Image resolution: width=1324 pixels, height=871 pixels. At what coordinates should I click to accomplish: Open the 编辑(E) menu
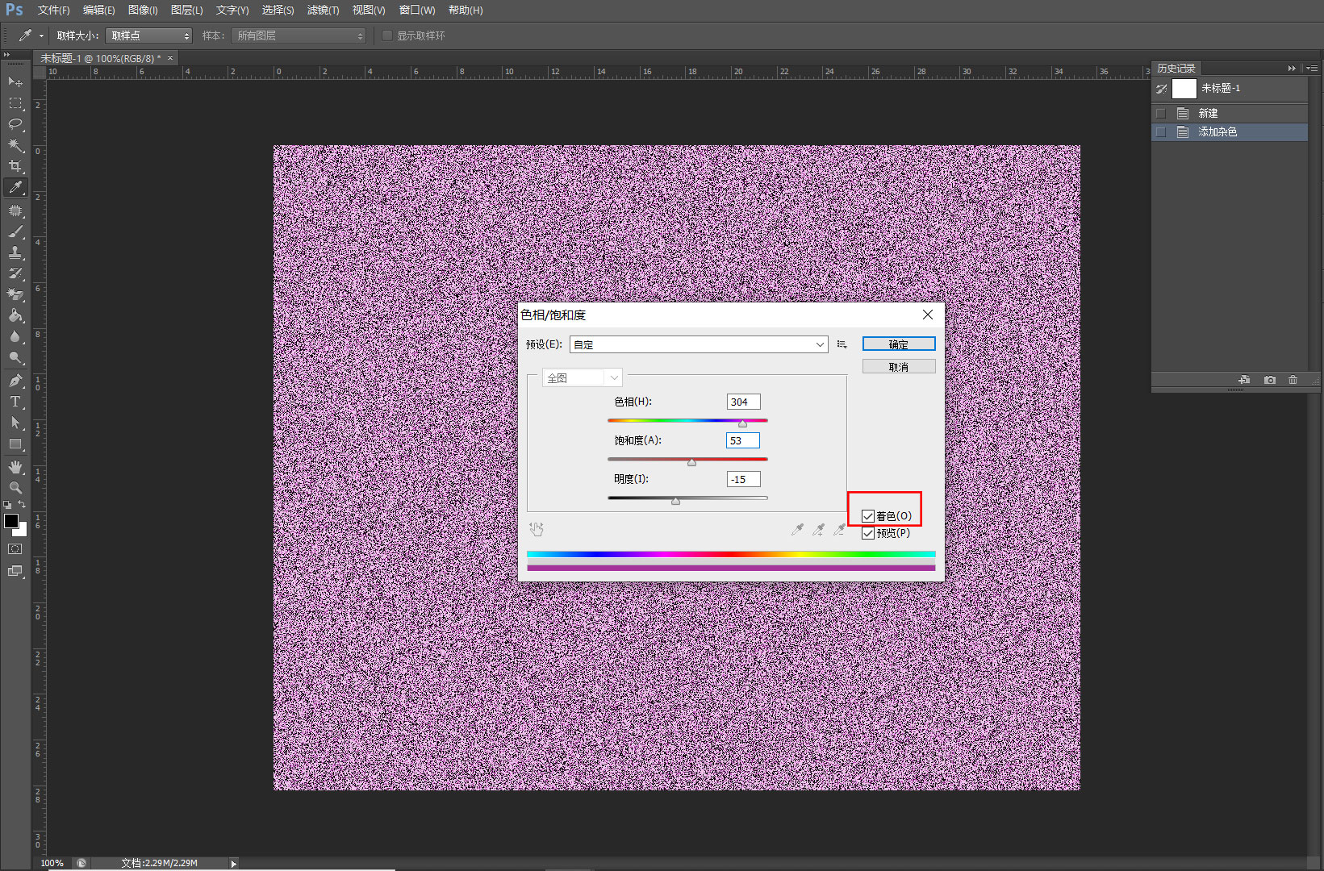click(98, 10)
